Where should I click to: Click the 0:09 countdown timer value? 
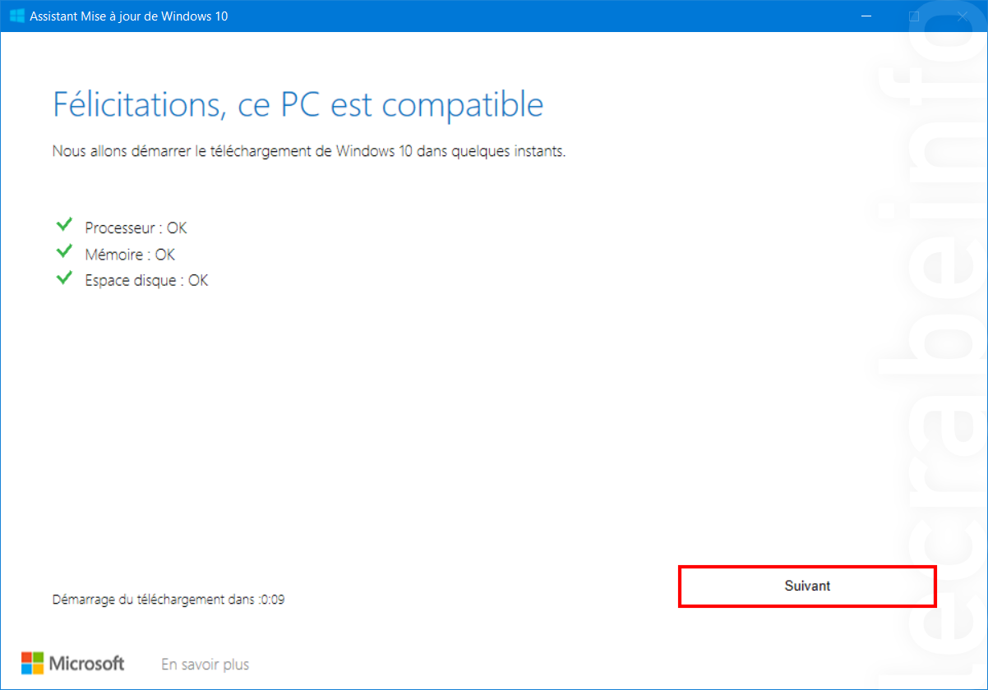click(273, 600)
